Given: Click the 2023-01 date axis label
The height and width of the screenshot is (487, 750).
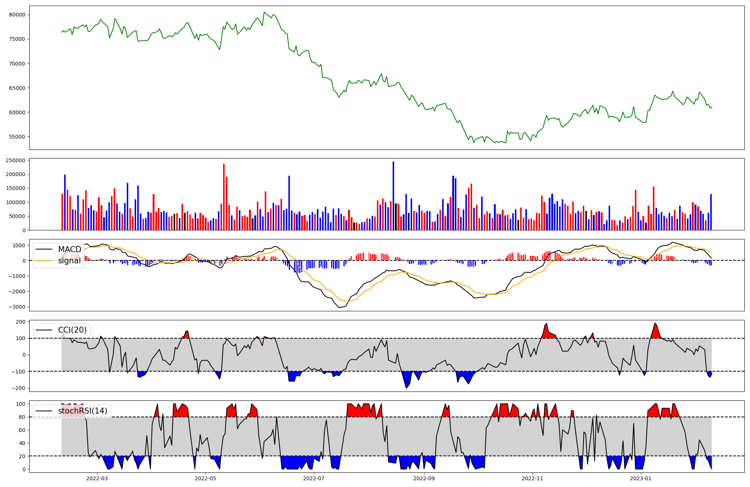Looking at the screenshot, I should [x=640, y=478].
